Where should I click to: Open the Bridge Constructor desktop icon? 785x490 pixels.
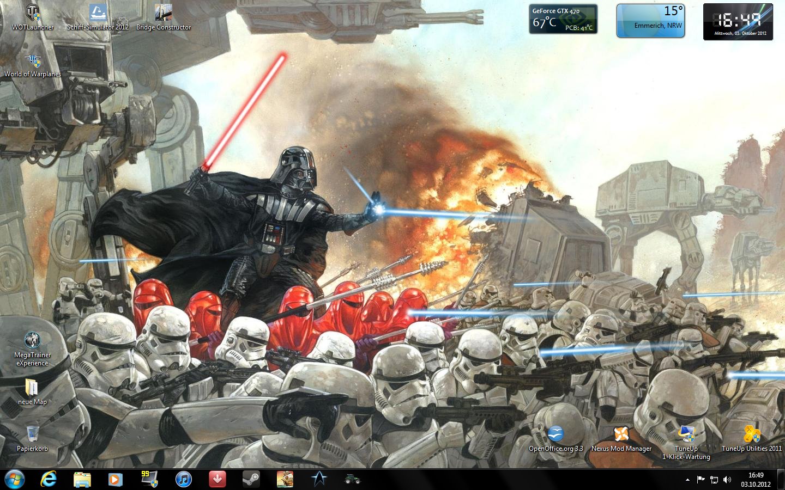click(x=163, y=14)
